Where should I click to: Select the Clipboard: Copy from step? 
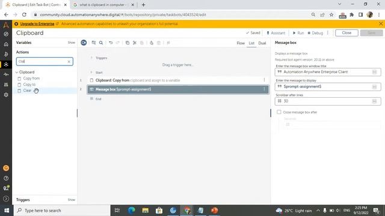coord(178,80)
